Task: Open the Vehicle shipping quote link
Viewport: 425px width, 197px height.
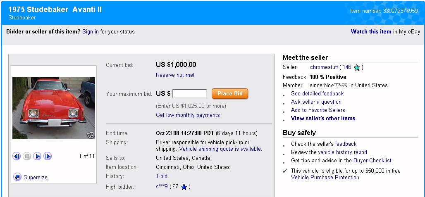Action: pos(220,149)
